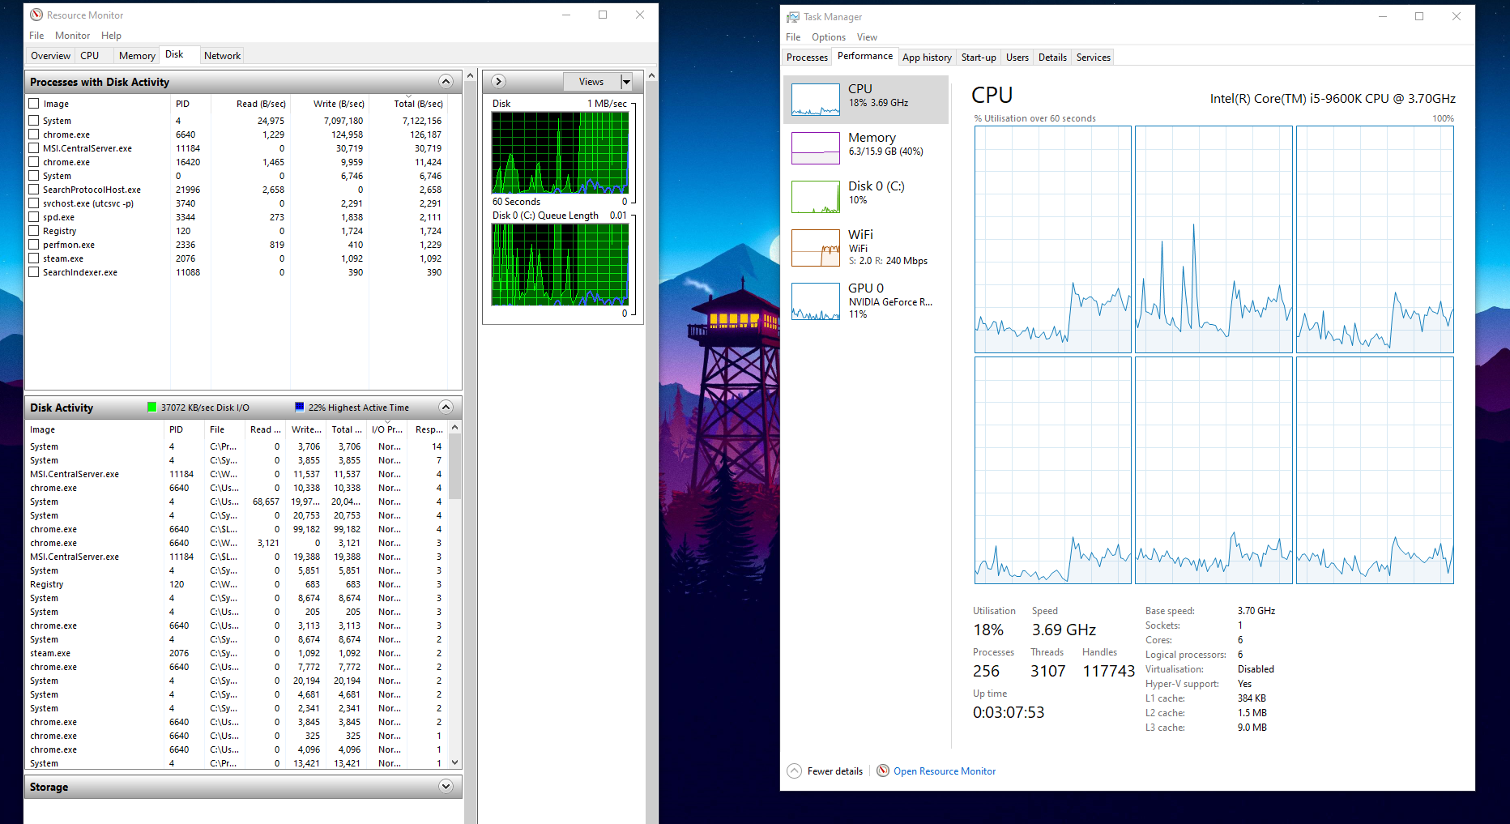Open the Monitor menu
Viewport: 1510px width, 824px height.
pos(72,36)
